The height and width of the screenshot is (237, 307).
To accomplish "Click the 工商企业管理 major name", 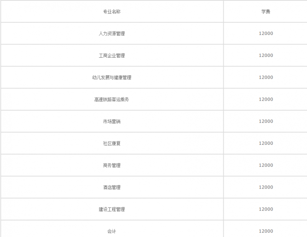I will click(112, 55).
